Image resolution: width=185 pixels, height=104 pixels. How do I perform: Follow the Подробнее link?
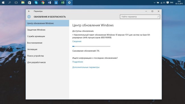click(x=78, y=62)
